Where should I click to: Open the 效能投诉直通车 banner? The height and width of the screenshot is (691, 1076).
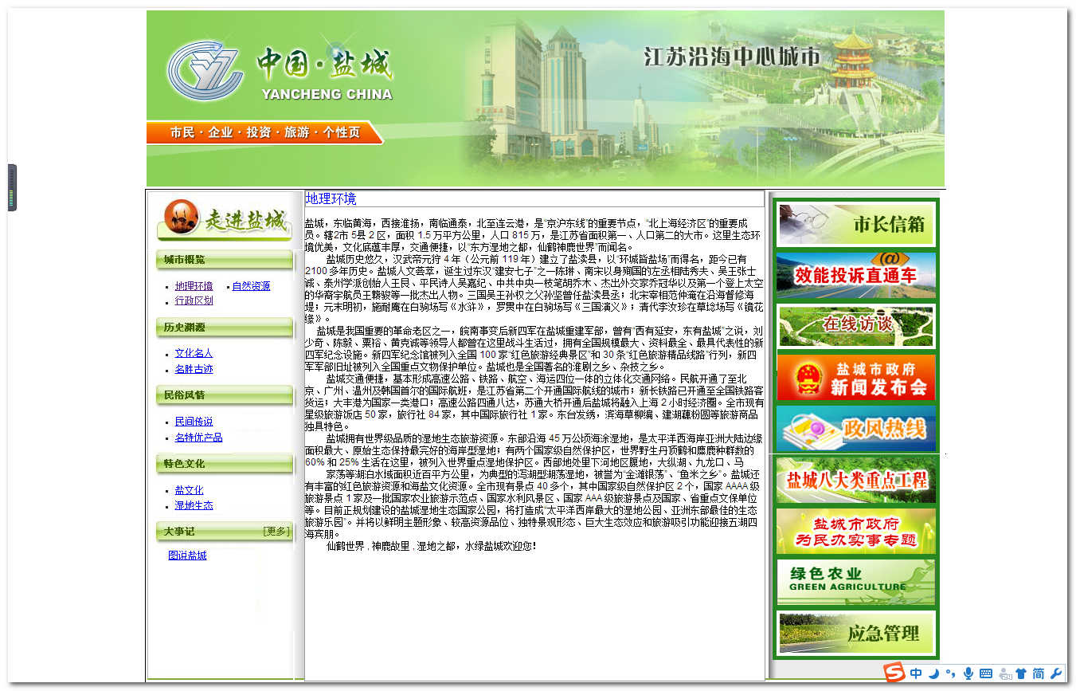[856, 275]
